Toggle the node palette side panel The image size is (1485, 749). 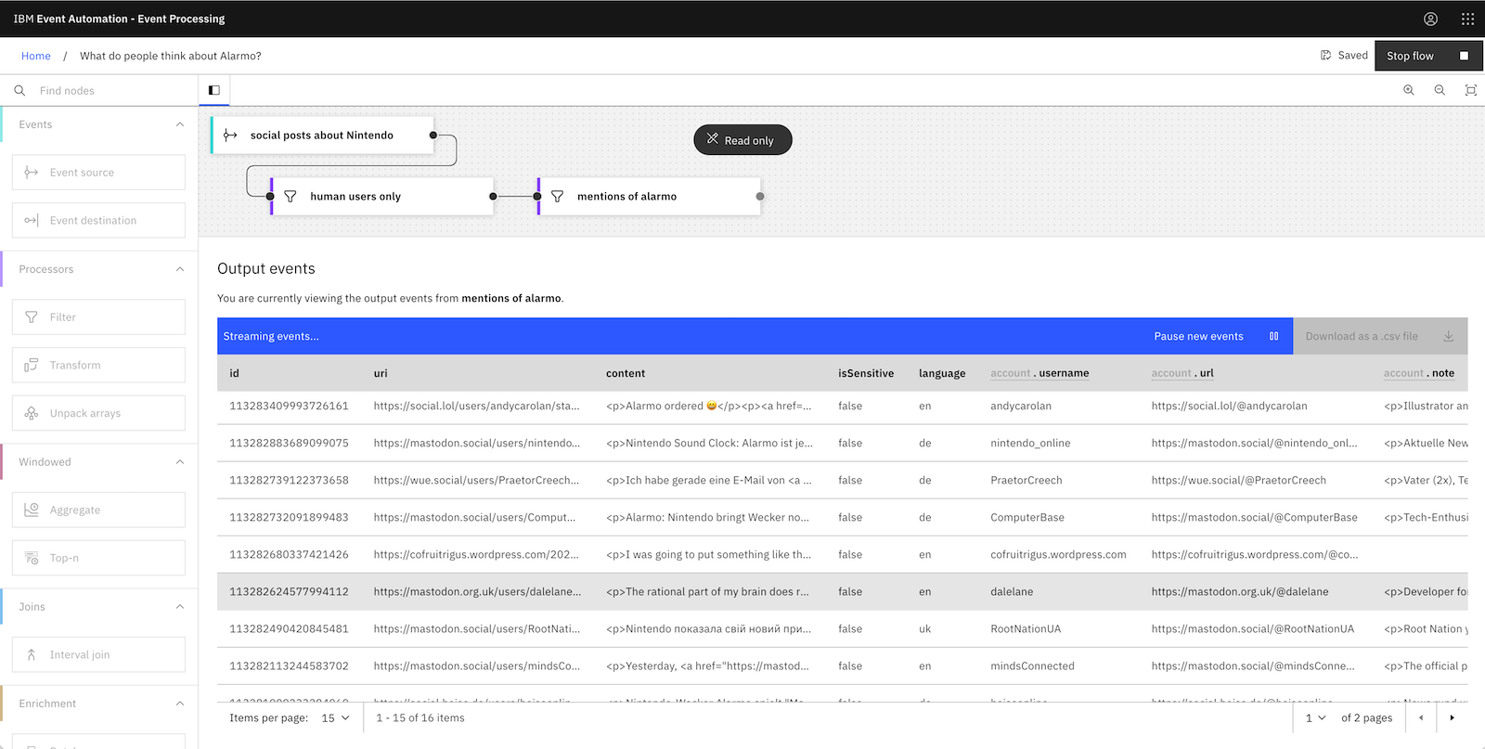pos(214,90)
